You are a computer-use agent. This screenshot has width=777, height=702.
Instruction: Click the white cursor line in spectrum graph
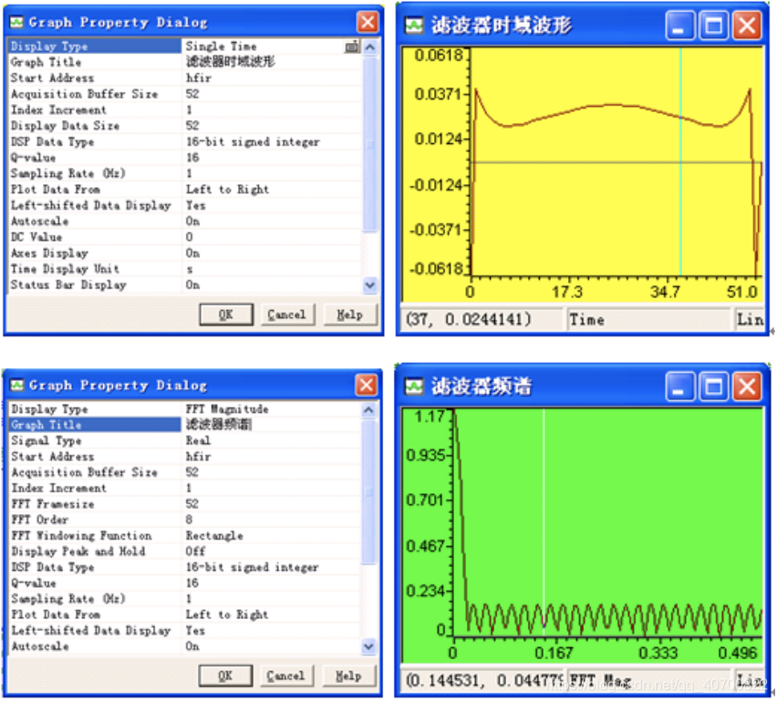coord(544,522)
